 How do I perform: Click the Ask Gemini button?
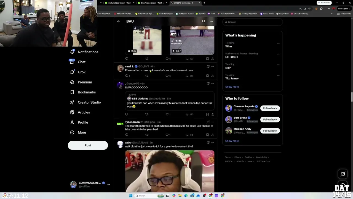[324, 3]
